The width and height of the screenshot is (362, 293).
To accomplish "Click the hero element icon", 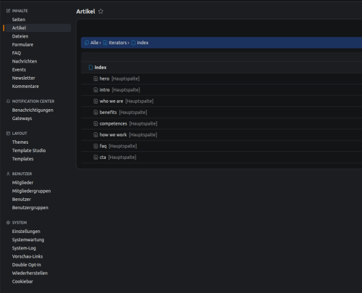I will point(96,79).
